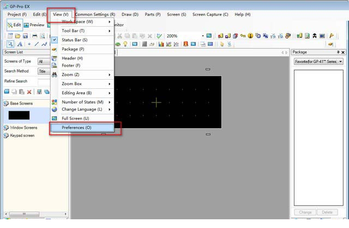The image size is (349, 228).
Task: Click the Preview mode button
Action: (34, 25)
